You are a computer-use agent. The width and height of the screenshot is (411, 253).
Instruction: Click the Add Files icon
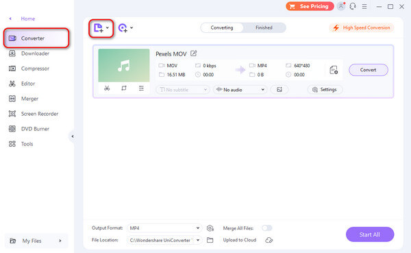click(99, 27)
